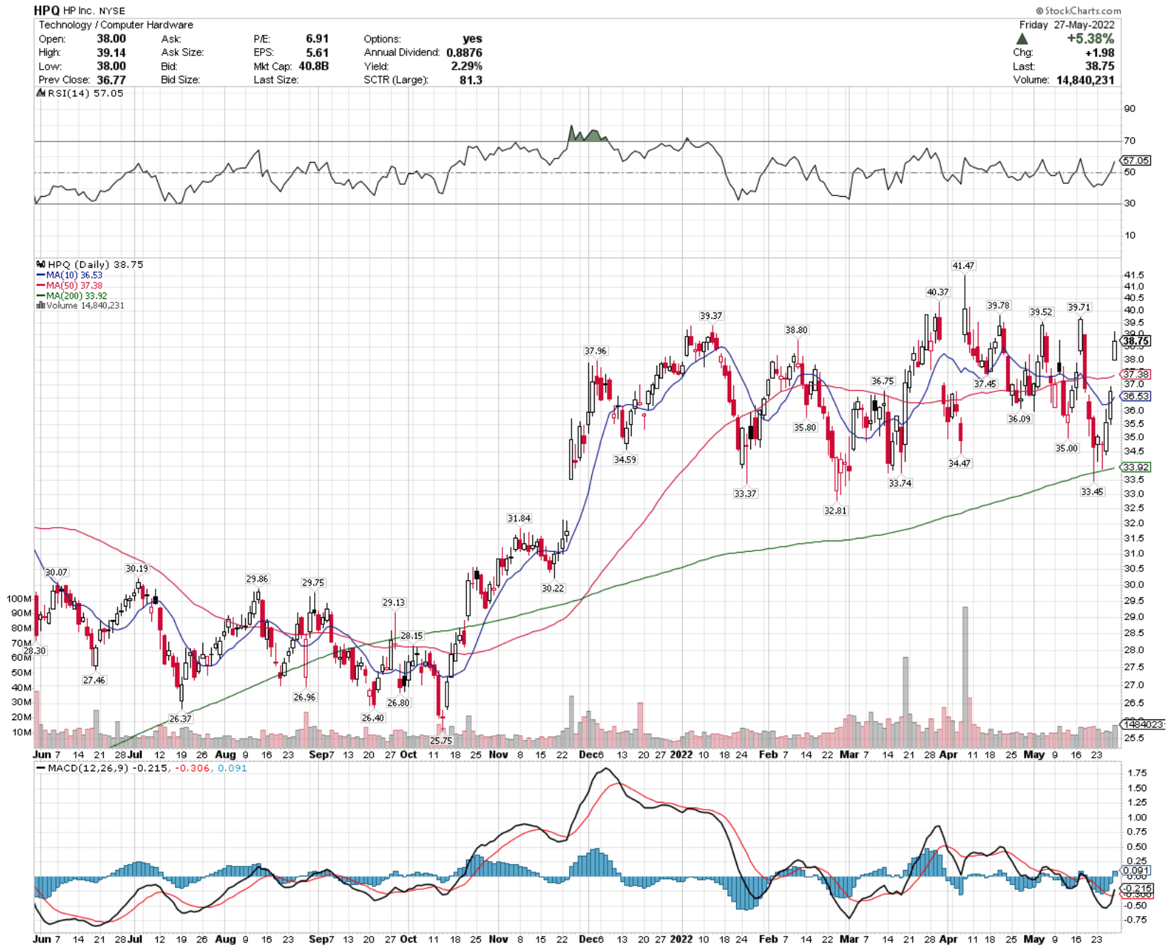
Task: Click the red MA(50) legend line marker
Action: (41, 286)
